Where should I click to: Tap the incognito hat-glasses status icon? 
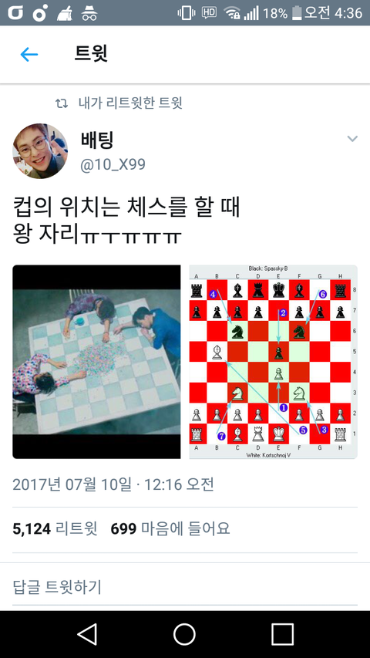[89, 13]
